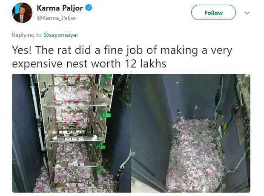
Task: Follow the Karma Paljor account
Action: tap(213, 12)
